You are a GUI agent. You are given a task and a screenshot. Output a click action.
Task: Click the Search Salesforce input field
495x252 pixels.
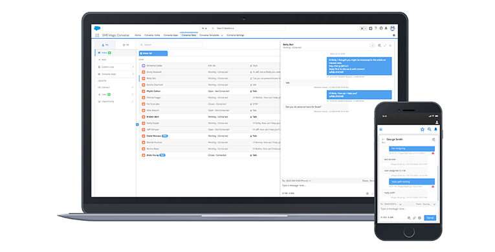pos(247,29)
